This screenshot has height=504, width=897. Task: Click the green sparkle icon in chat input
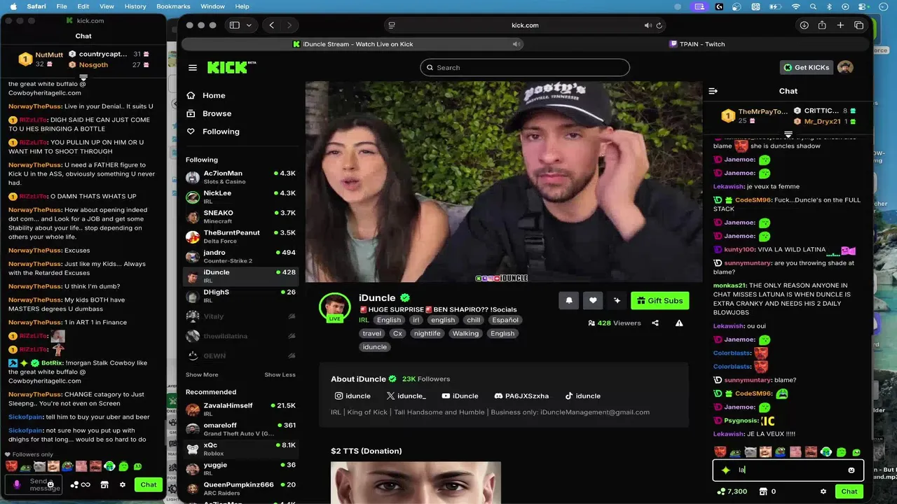point(726,470)
